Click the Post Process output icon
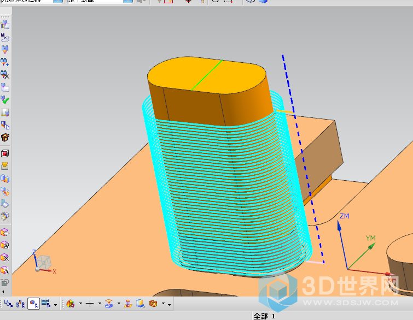The image size is (413, 320). 5,125
